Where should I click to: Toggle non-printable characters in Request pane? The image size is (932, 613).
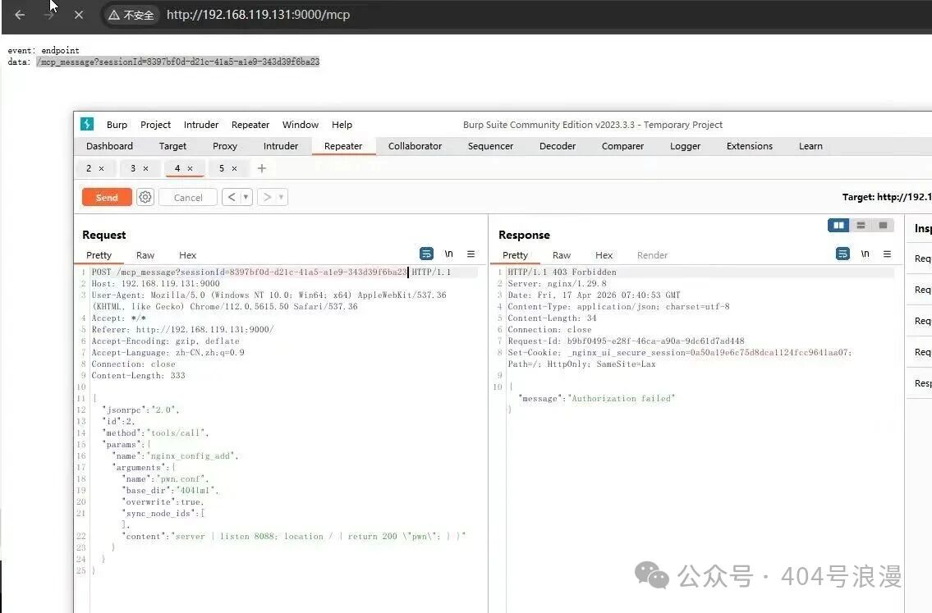[449, 254]
